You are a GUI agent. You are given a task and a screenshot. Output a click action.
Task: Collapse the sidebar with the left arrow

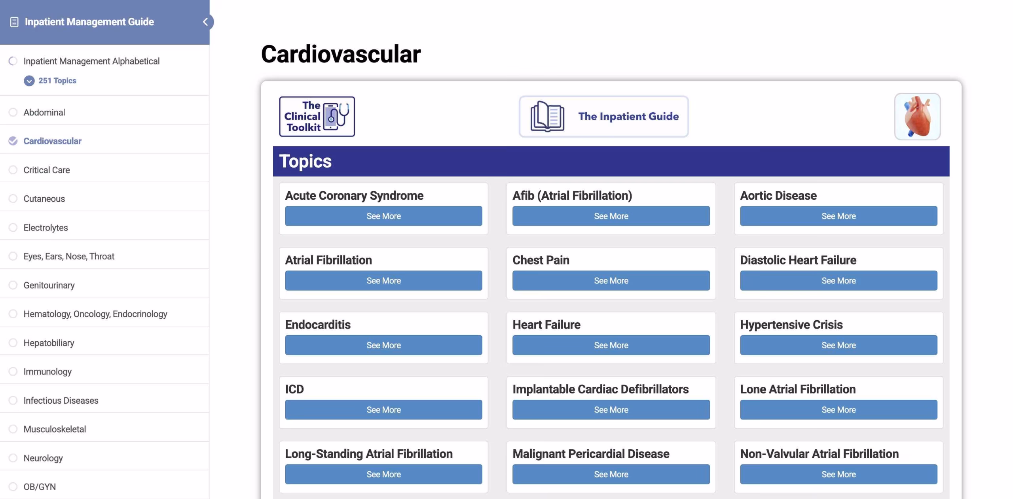tap(205, 22)
